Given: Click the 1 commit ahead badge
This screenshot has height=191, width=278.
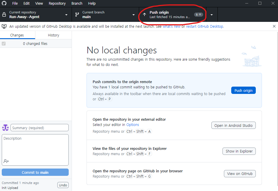Looking at the screenshot, I should 198,15.
